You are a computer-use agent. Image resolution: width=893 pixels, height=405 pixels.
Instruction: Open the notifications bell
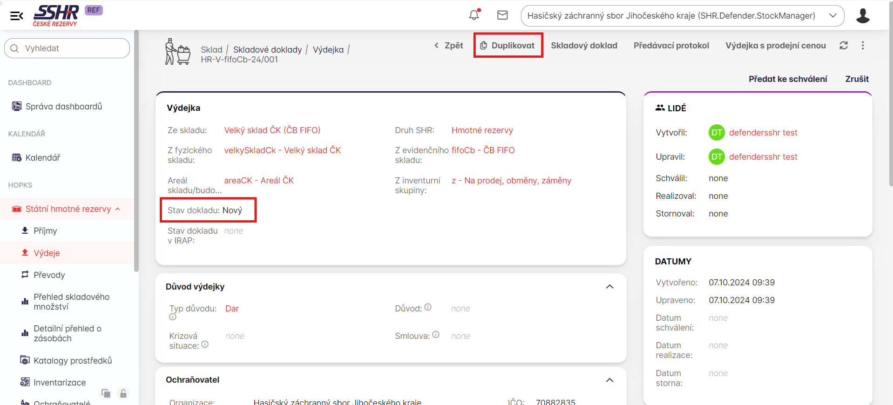474,15
